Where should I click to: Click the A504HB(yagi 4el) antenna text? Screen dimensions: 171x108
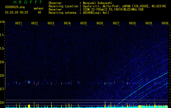point(96,13)
